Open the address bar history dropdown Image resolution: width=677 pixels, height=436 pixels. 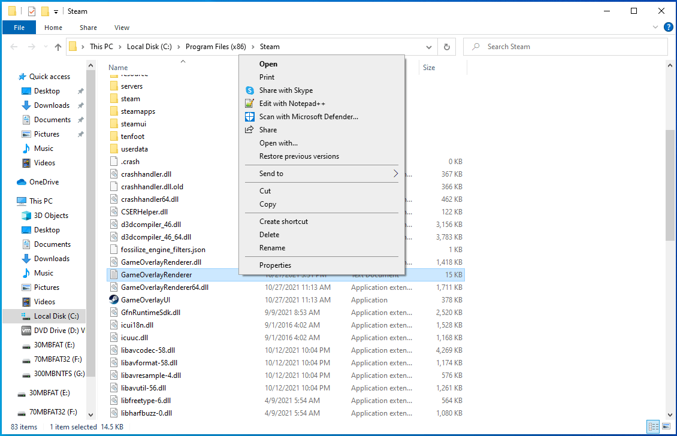(429, 47)
